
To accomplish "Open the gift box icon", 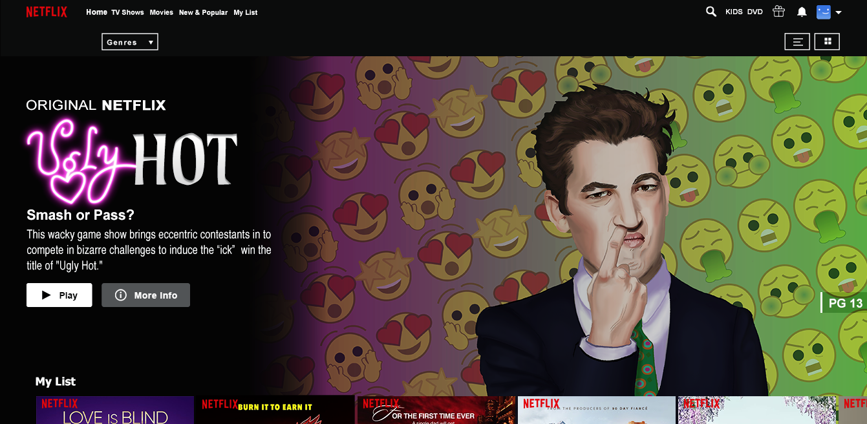I will 778,12.
